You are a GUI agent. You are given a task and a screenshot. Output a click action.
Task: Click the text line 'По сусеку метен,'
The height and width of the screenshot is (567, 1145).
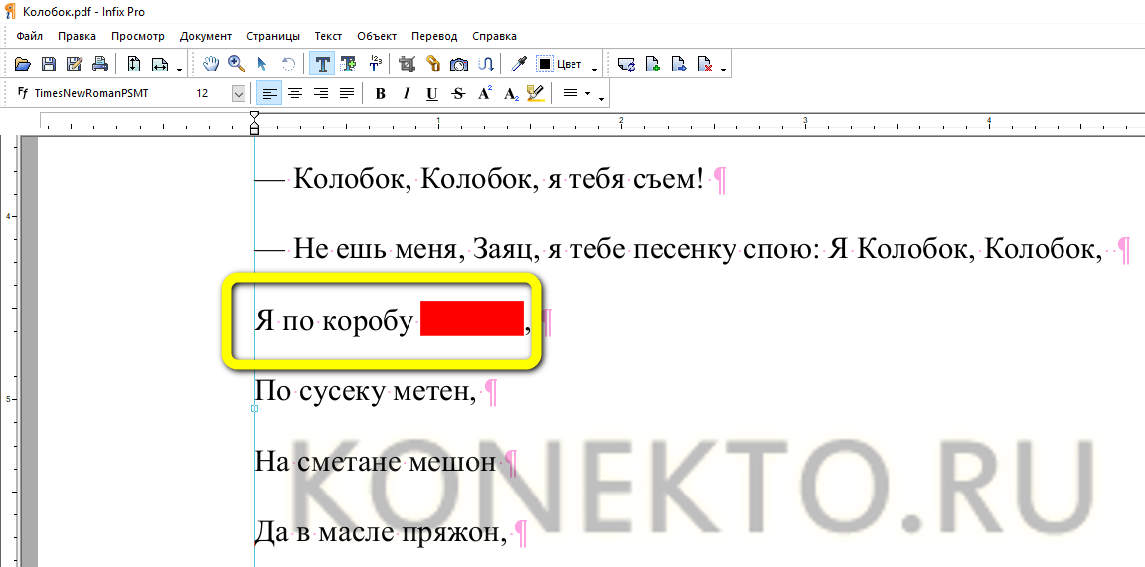pos(365,393)
